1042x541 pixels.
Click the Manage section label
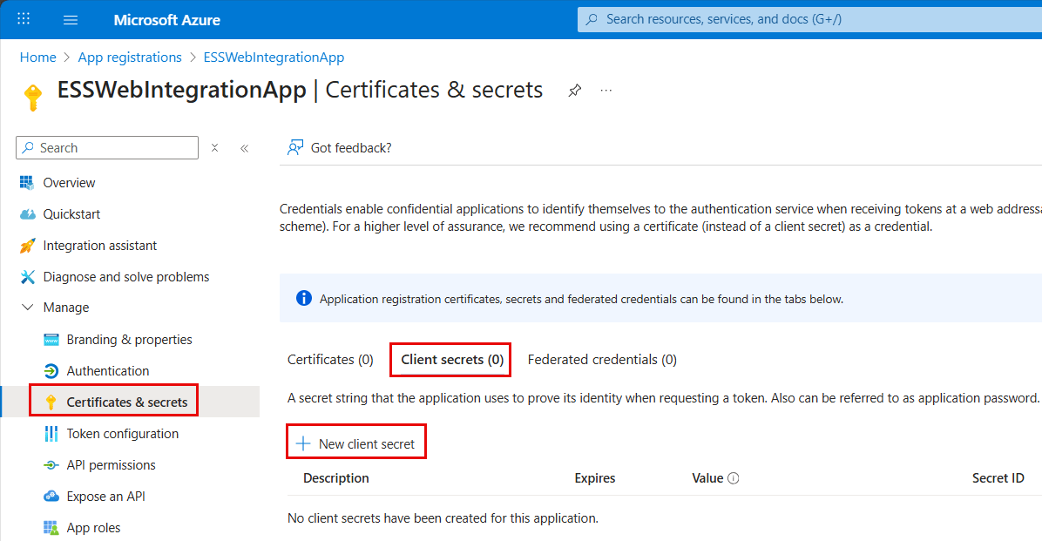click(66, 308)
